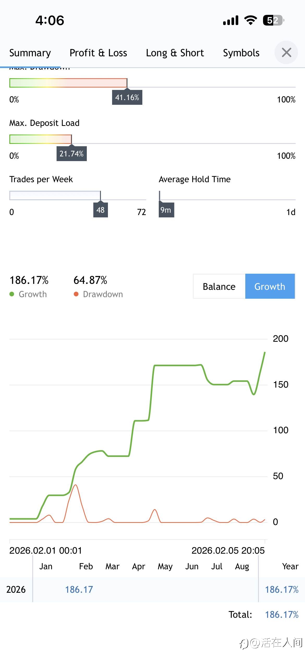Tap the Wi-Fi status icon
Image resolution: width=305 pixels, height=660 pixels.
pos(251,20)
